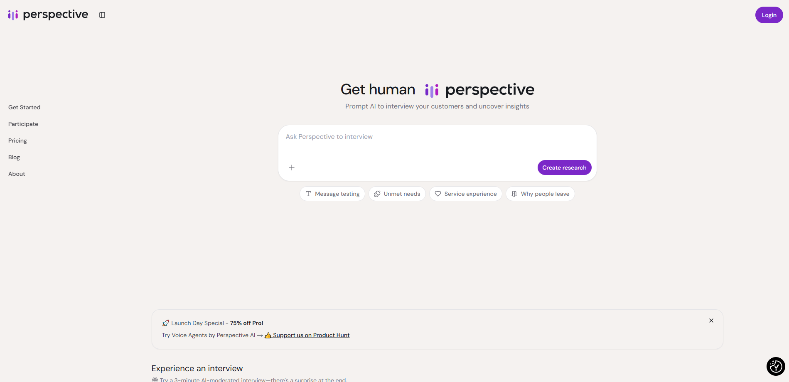Open the Pricing page
Image resolution: width=789 pixels, height=382 pixels.
pos(17,140)
